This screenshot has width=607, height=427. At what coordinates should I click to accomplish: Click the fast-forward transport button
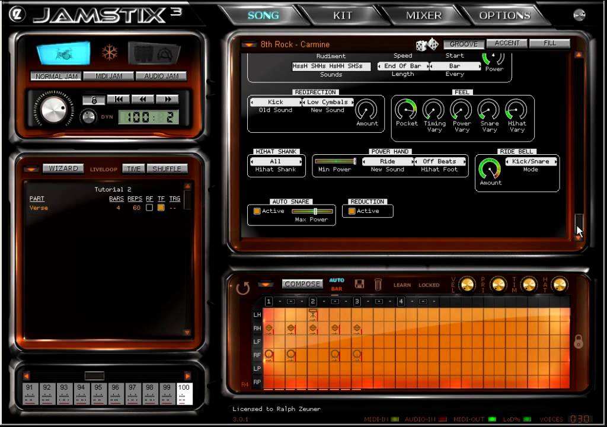[167, 99]
